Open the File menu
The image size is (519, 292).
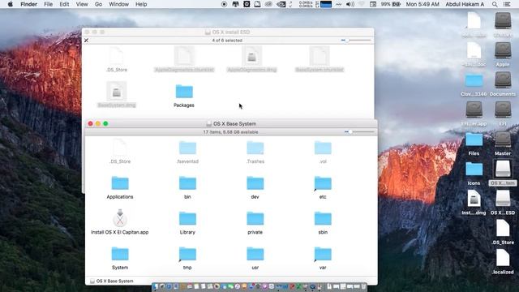click(x=49, y=4)
